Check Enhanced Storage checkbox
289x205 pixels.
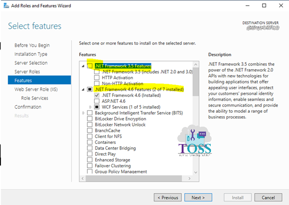(x=90, y=160)
